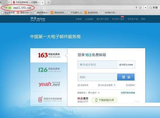Click the SSL help question mark icon
Image resolution: width=160 pixels, height=118 pixels.
point(115,85)
